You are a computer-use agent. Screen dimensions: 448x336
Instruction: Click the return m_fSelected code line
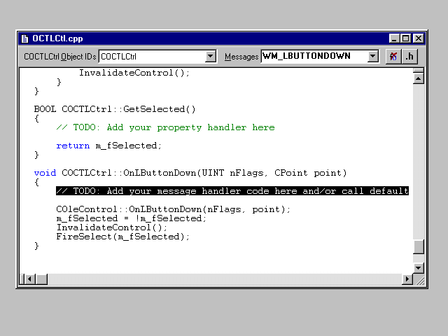pyautogui.click(x=108, y=146)
